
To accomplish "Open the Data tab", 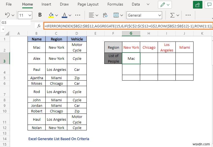I will pyautogui.click(x=136, y=4).
